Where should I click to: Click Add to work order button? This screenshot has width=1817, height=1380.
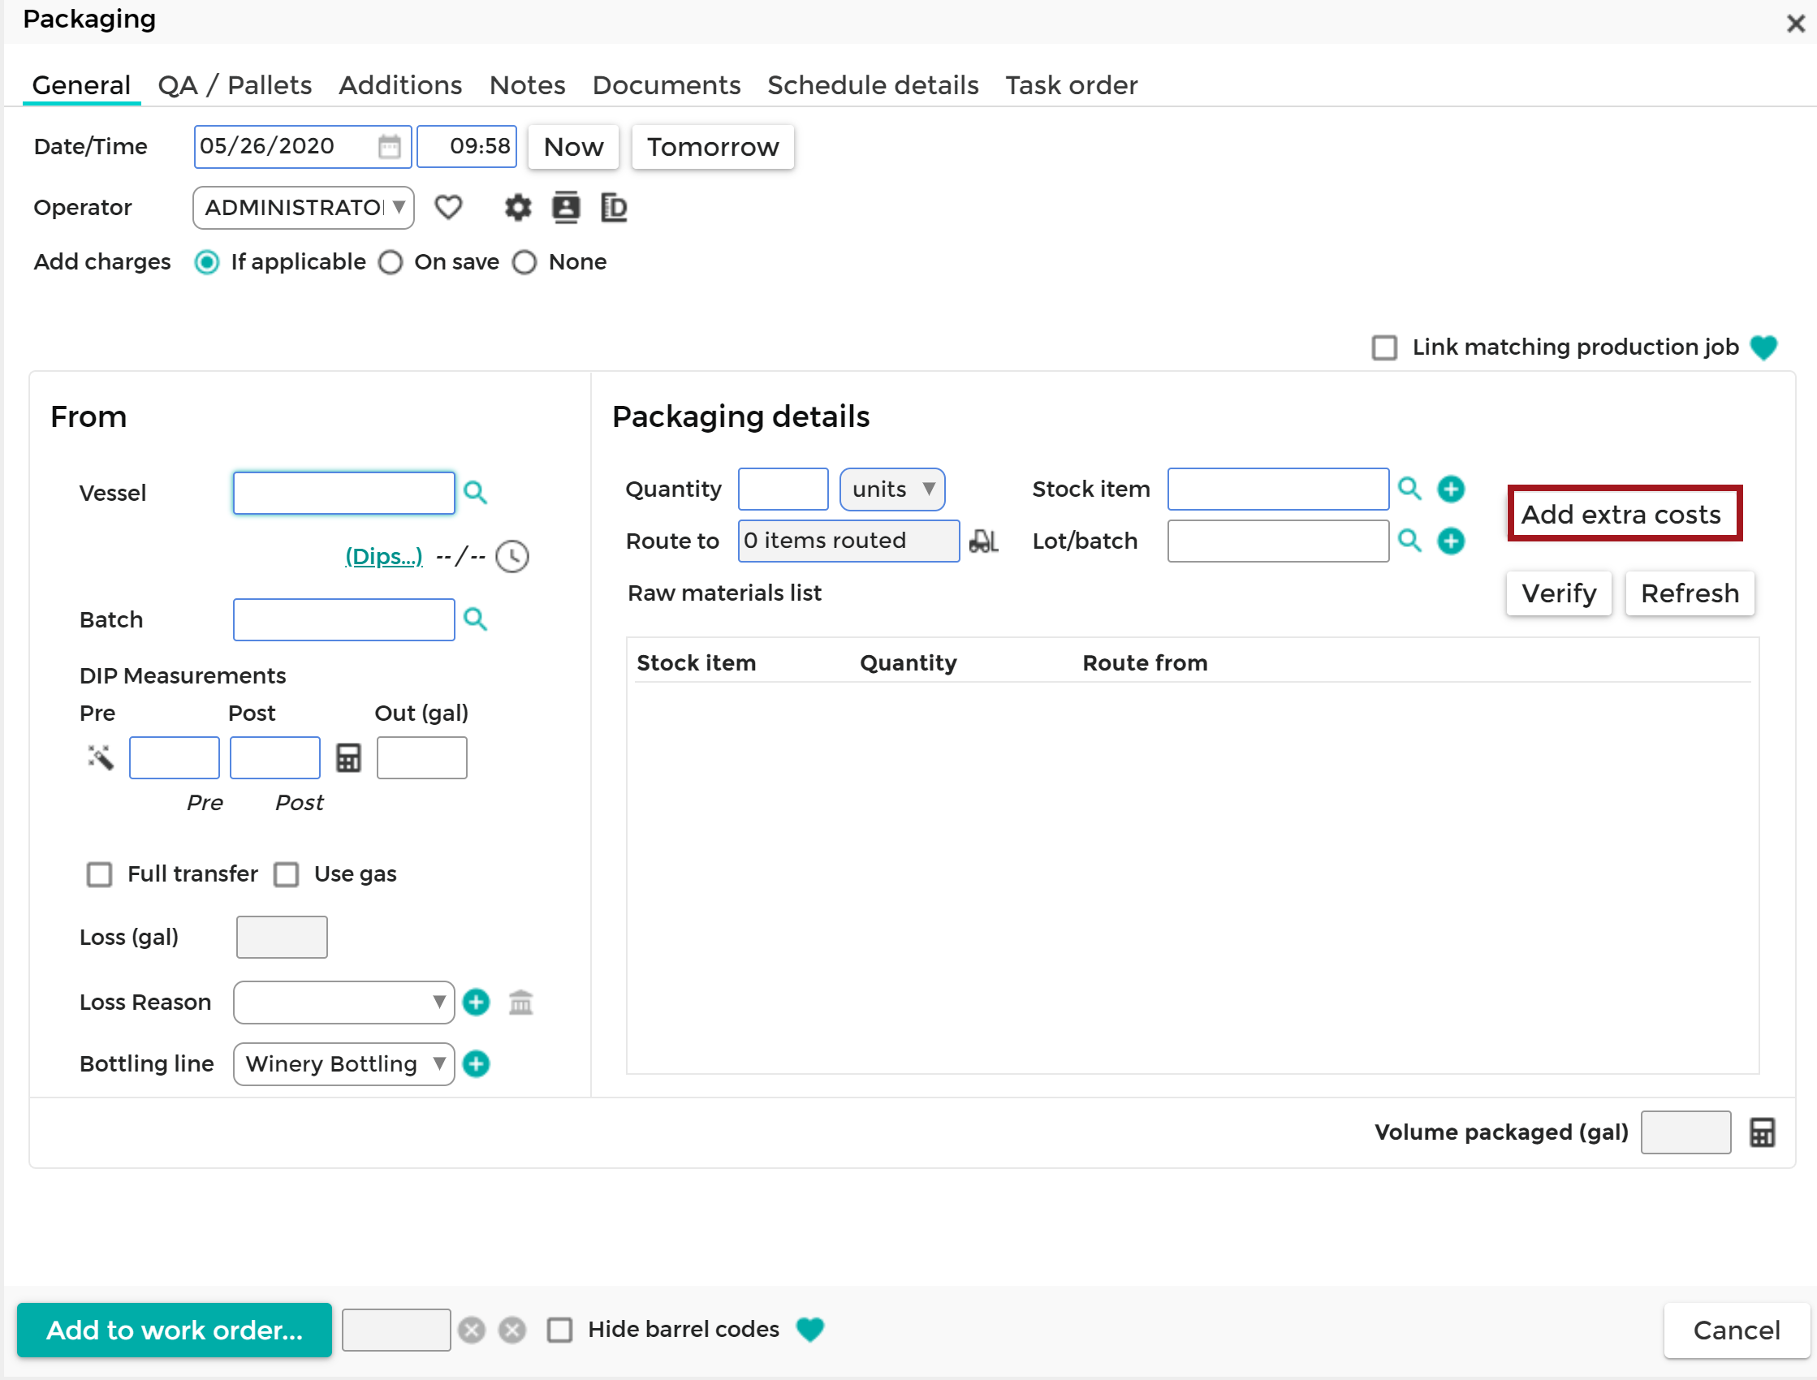[174, 1330]
